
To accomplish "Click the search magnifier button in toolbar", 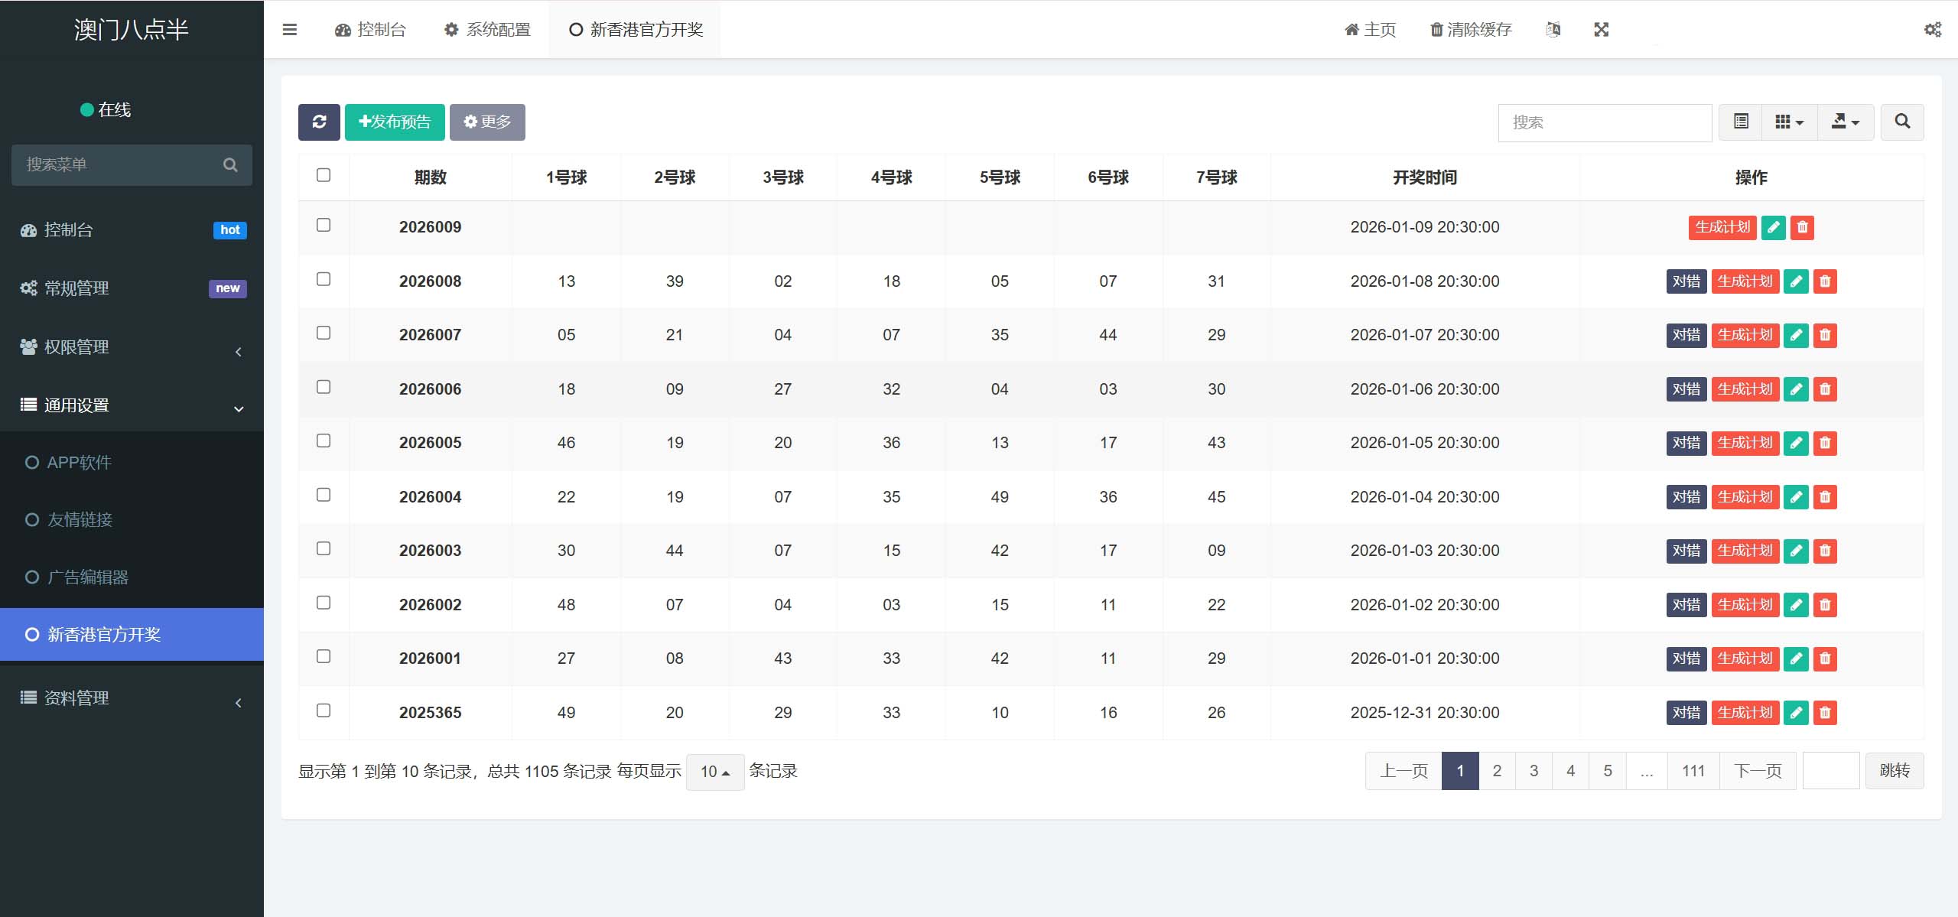I will tap(1902, 122).
